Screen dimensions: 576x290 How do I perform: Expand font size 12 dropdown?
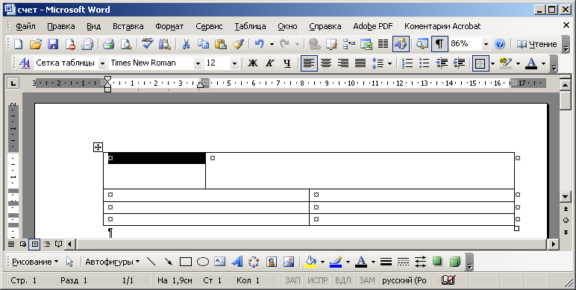point(234,63)
